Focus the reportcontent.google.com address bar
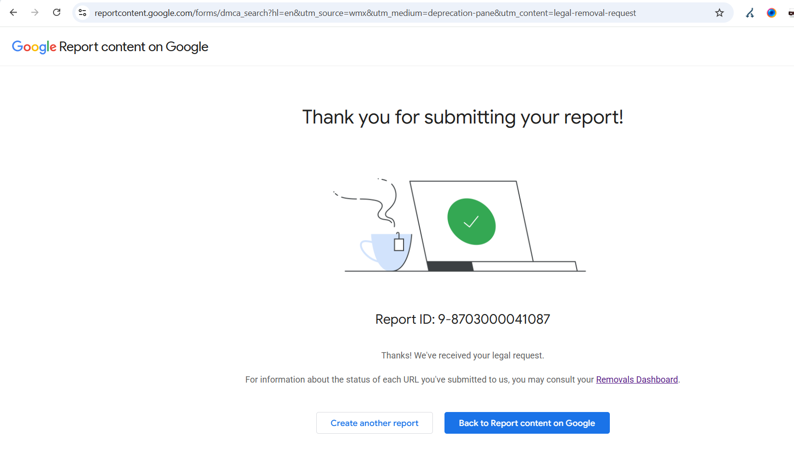Viewport: 794px width, 467px height. (x=365, y=13)
